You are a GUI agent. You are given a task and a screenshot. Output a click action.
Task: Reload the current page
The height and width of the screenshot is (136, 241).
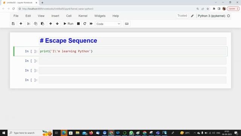point(14,9)
